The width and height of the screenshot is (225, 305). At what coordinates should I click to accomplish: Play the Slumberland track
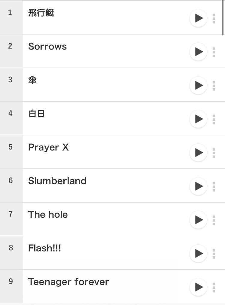pos(198,186)
